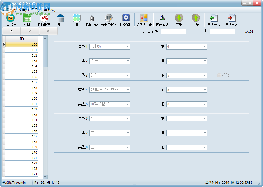Start a 下载 download to device
Screen dimensions: 263x187
pos(179,20)
